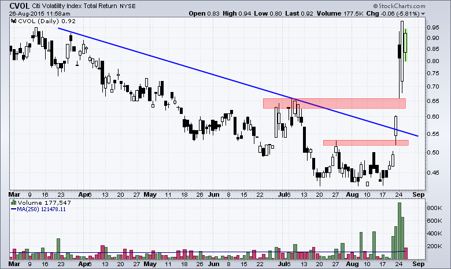The height and width of the screenshot is (269, 451).
Task: Click the green-highlighted latest candlestick
Action: (x=405, y=45)
